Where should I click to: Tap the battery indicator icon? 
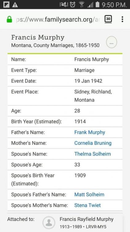tap(97, 4)
